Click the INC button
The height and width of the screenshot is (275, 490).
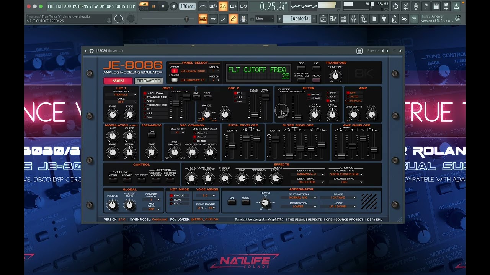pyautogui.click(x=316, y=68)
